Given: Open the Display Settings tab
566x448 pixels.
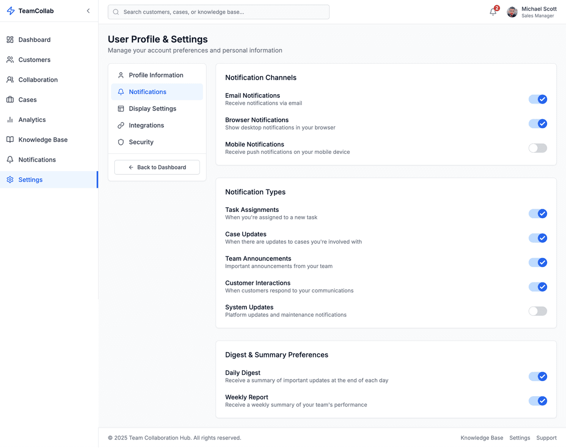Looking at the screenshot, I should [152, 109].
